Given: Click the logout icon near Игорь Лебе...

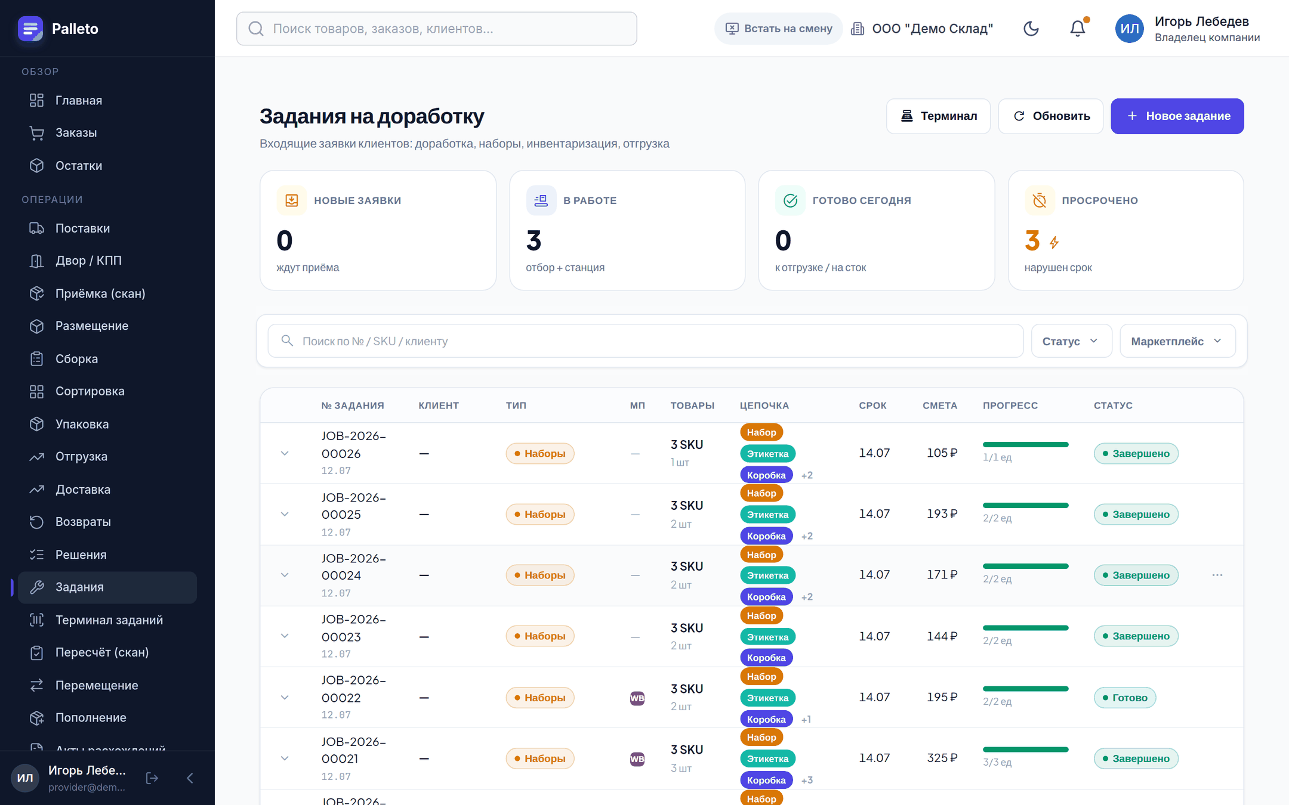Looking at the screenshot, I should click(152, 778).
